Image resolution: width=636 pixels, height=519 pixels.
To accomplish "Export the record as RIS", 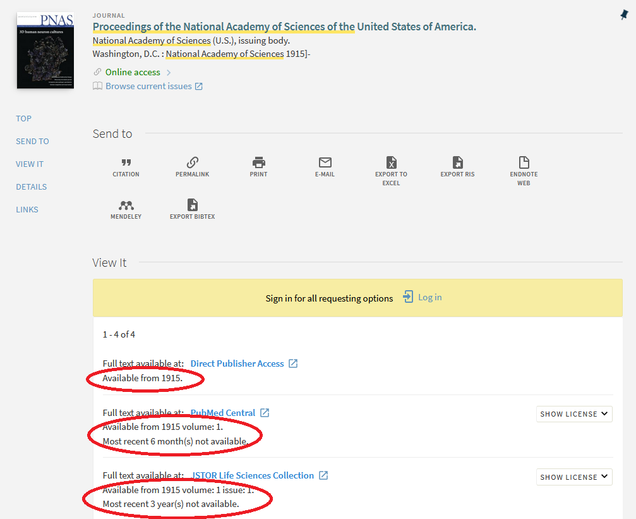I will coord(457,168).
